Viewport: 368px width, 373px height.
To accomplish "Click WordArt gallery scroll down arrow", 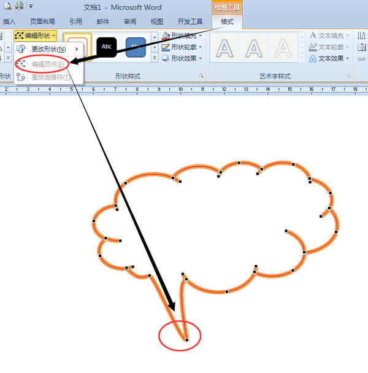I will tap(302, 48).
